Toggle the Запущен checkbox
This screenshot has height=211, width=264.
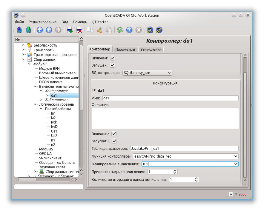click(x=113, y=65)
